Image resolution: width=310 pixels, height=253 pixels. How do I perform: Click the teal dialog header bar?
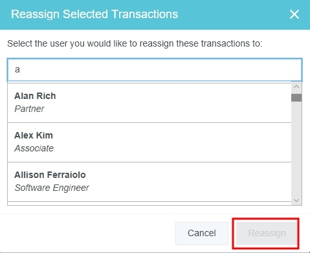pos(155,15)
